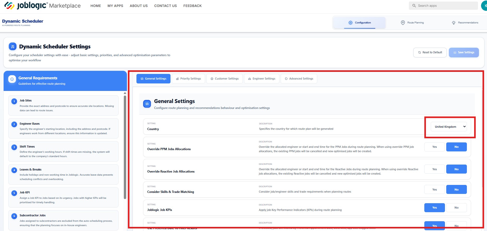Open MY APPS in the top menu
This screenshot has height=231, width=487.
(115, 6)
